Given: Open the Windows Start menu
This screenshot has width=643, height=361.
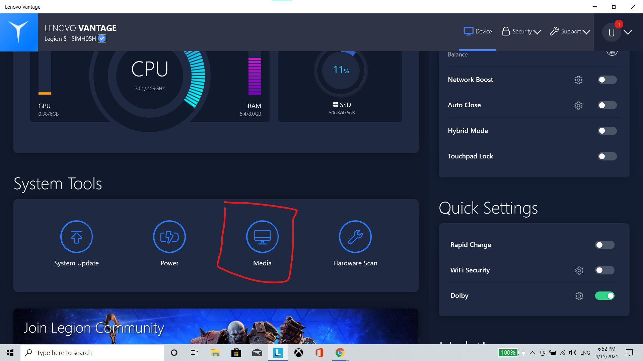Looking at the screenshot, I should pos(10,353).
